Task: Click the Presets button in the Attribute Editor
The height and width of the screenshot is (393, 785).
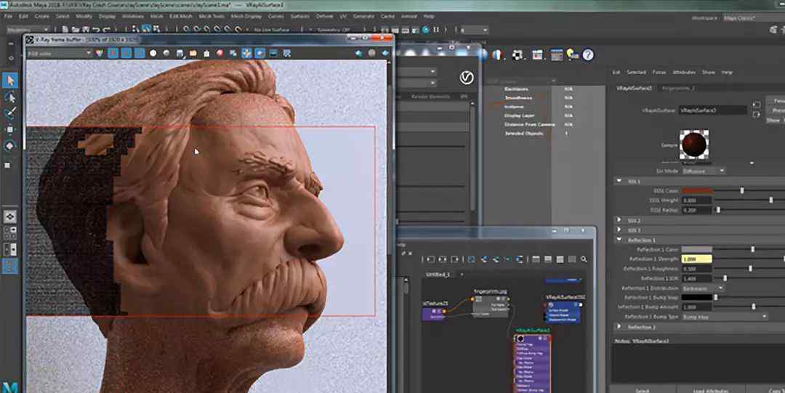Action: click(776, 110)
